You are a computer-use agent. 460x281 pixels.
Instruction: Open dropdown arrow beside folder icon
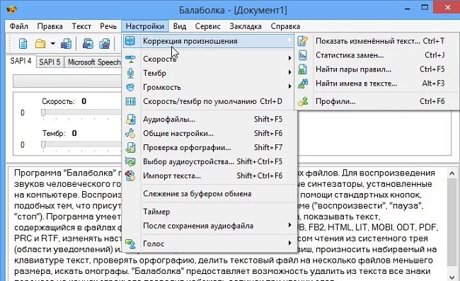(53, 44)
